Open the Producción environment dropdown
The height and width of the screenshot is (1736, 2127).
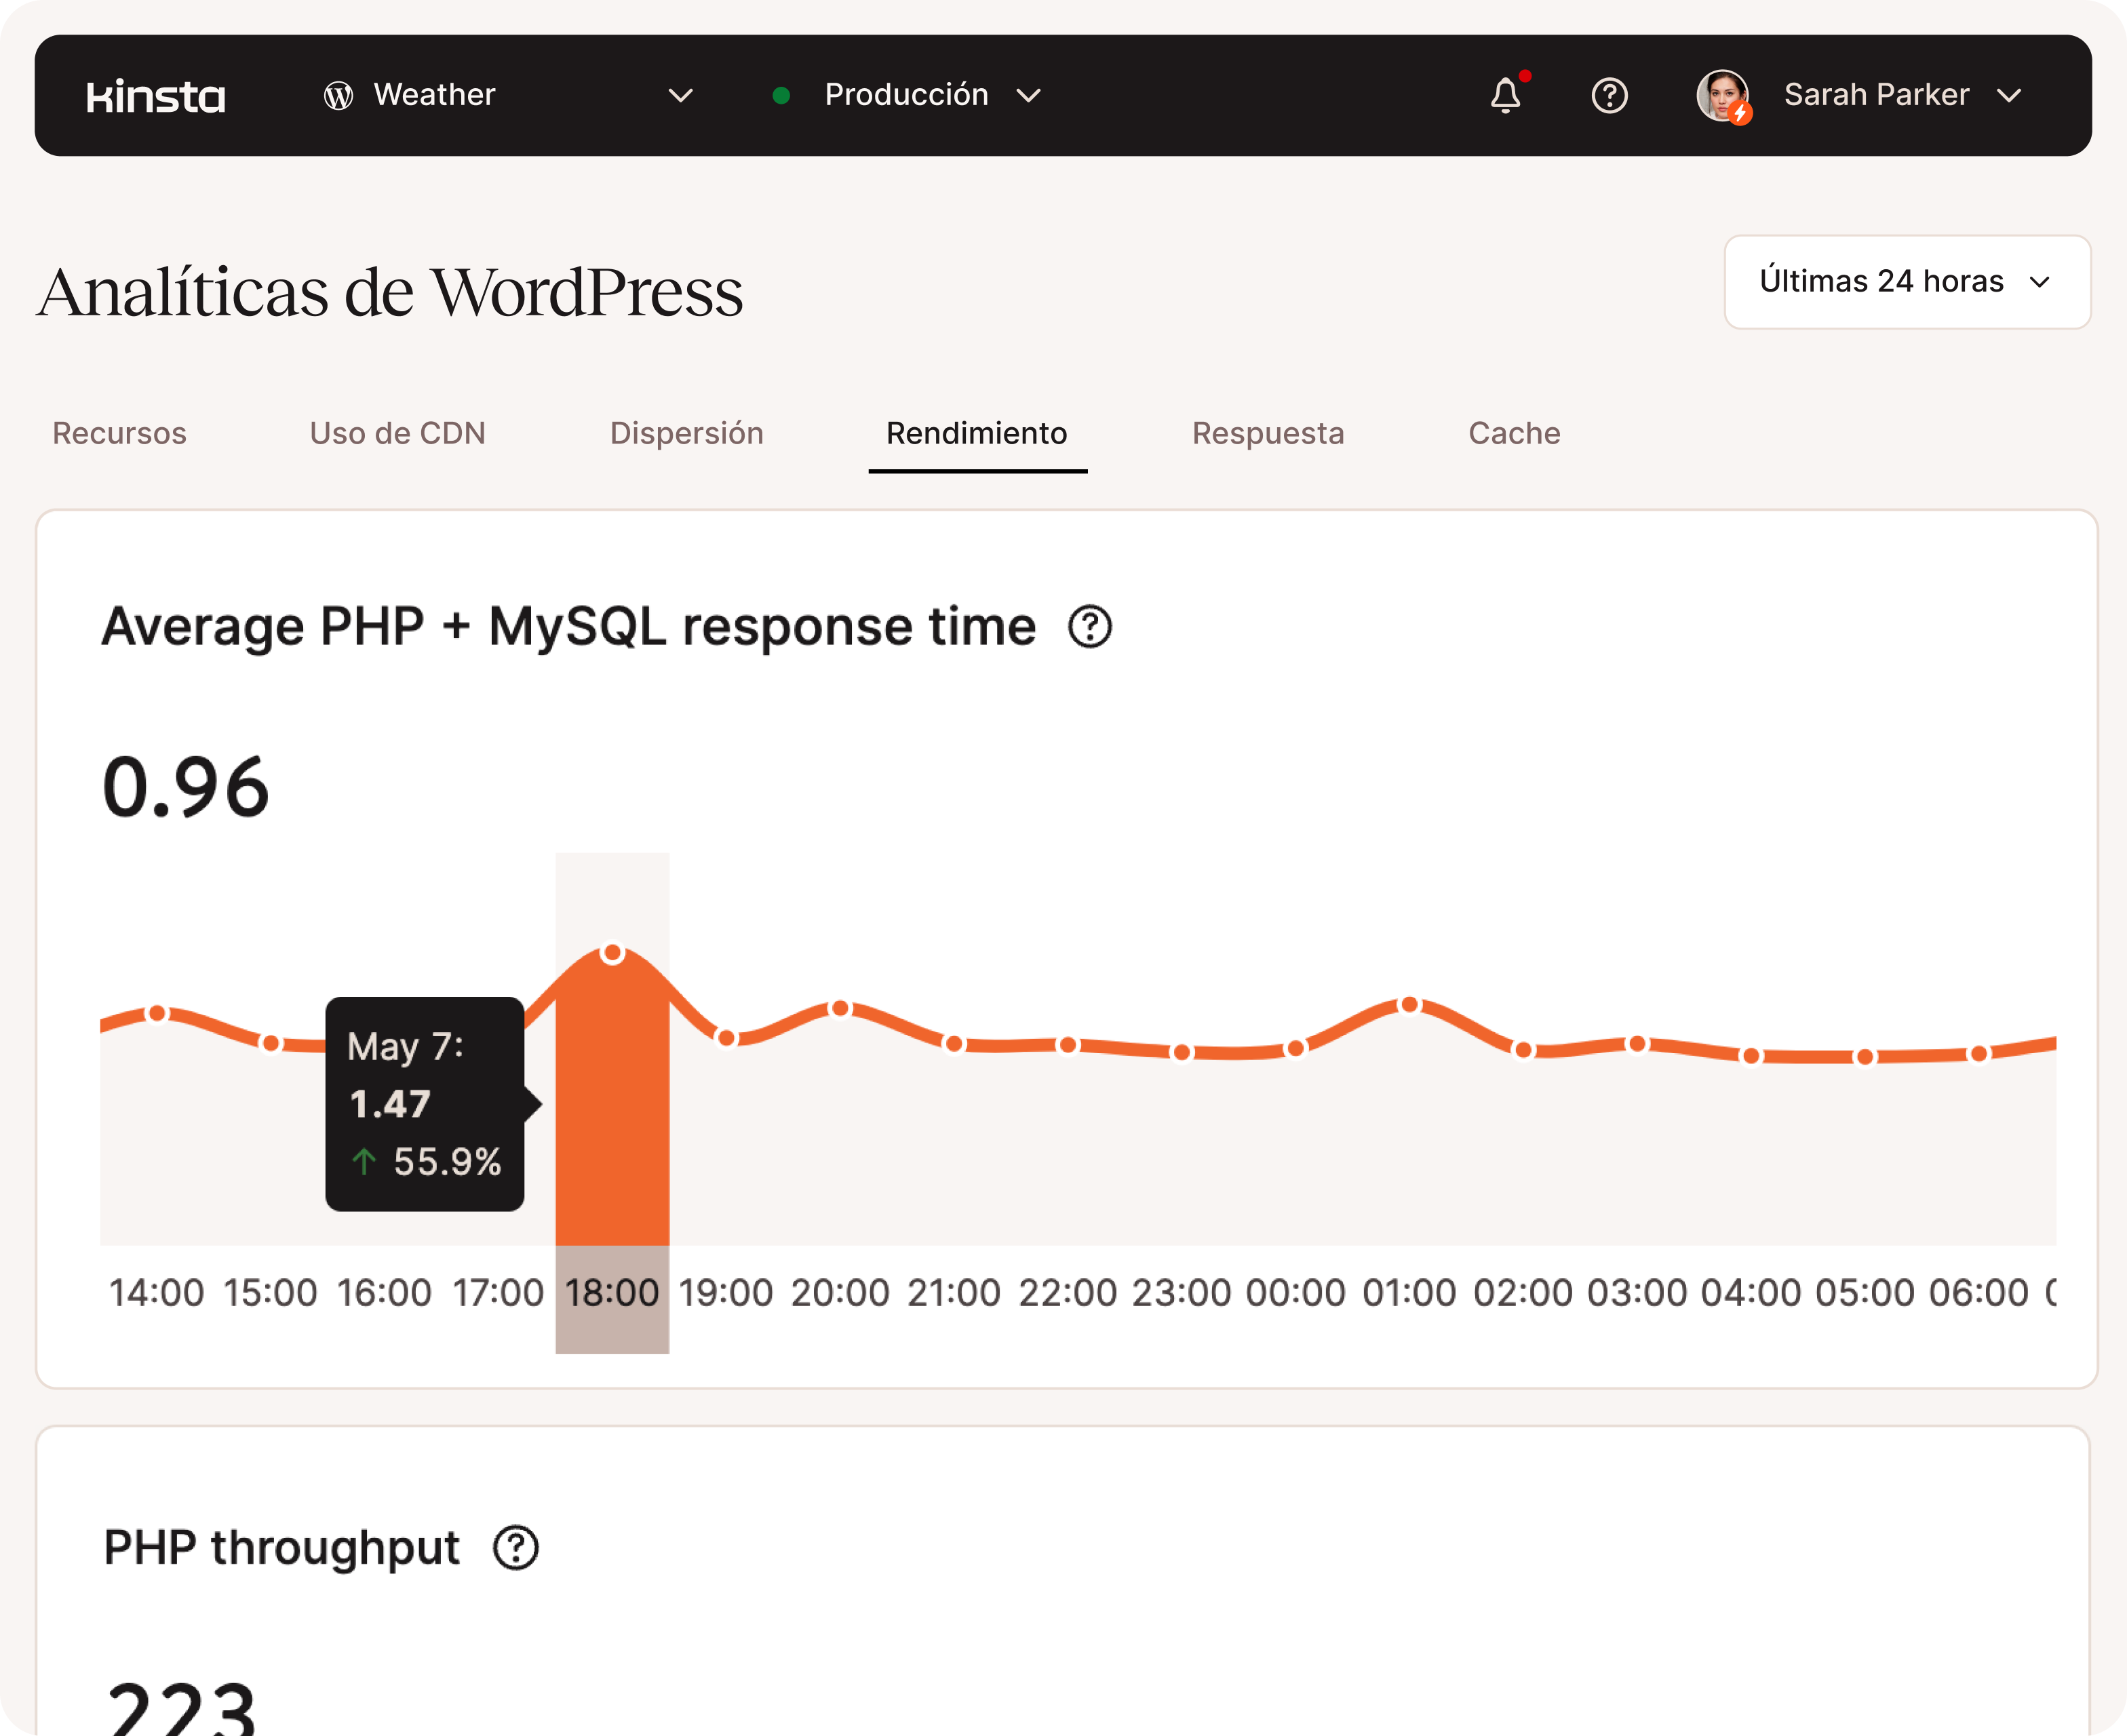click(1028, 96)
